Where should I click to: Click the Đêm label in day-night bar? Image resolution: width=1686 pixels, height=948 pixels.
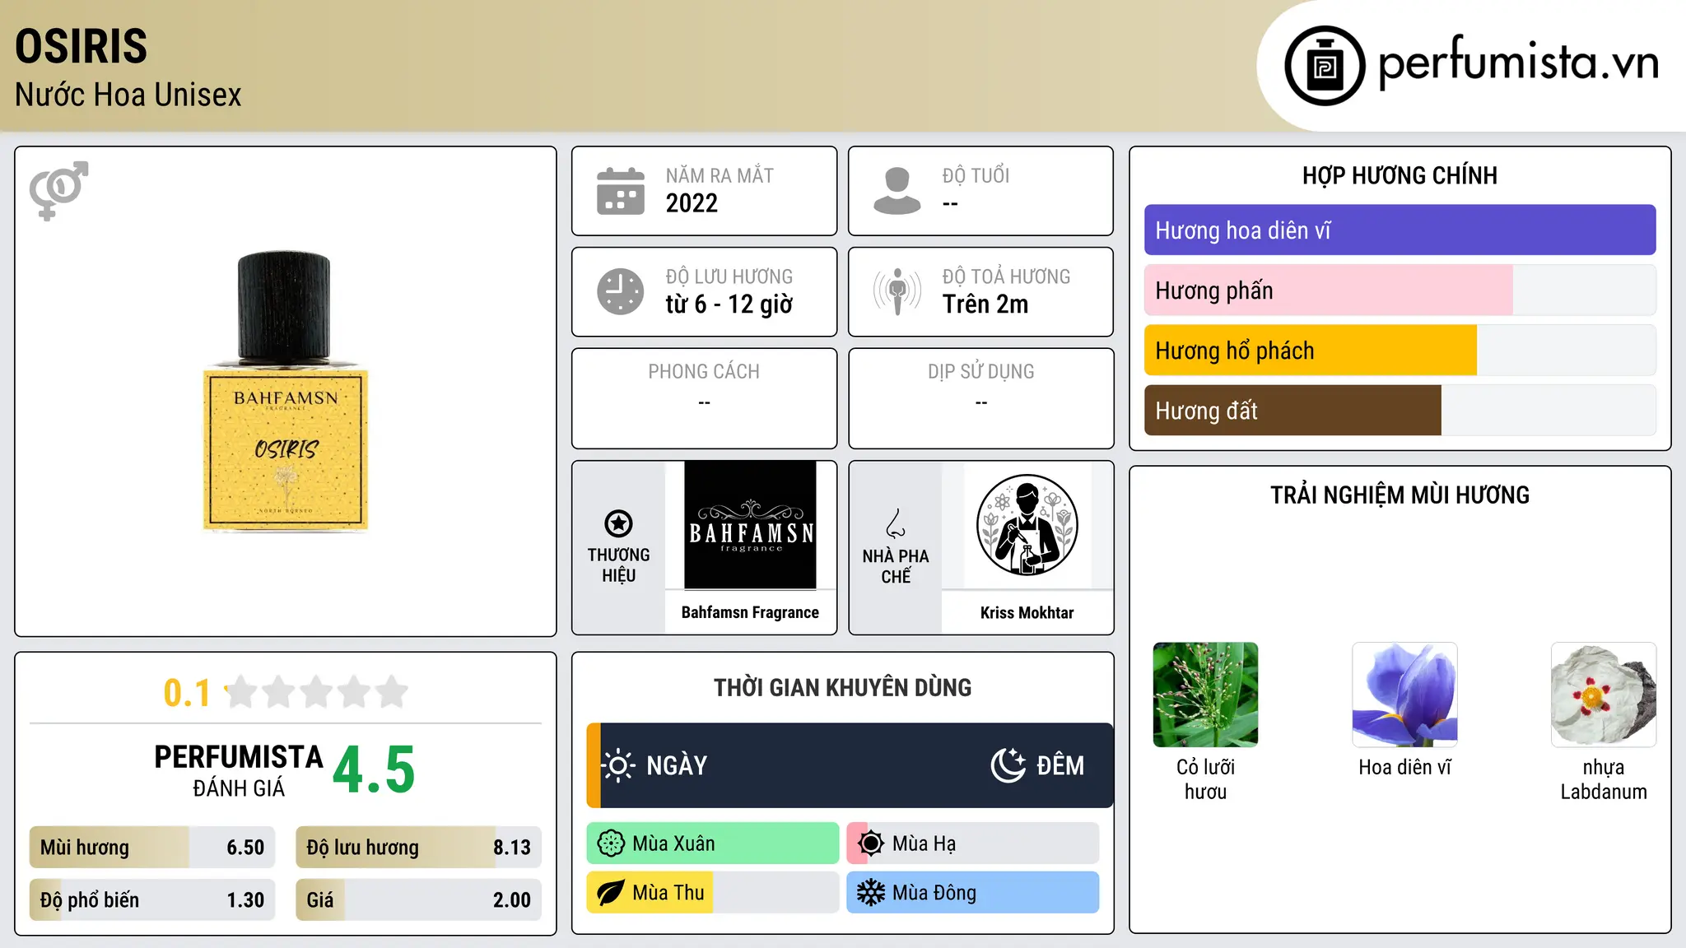pyautogui.click(x=1060, y=765)
